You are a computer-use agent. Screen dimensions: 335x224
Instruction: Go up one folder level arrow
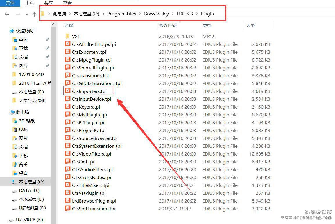point(34,14)
